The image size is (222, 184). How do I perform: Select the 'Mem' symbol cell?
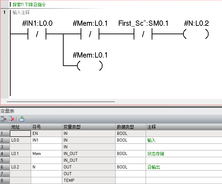46,154
